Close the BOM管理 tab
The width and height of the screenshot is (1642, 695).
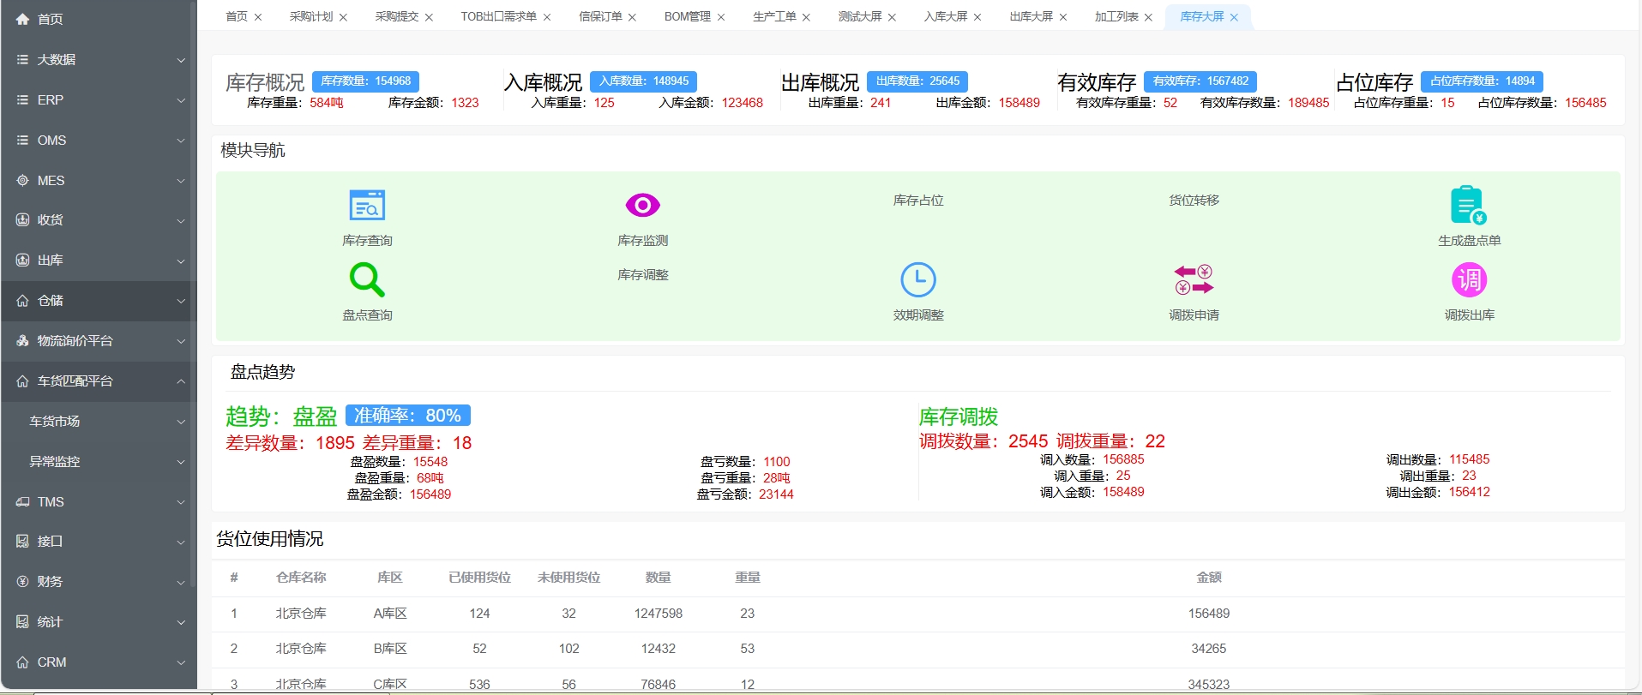click(x=721, y=17)
